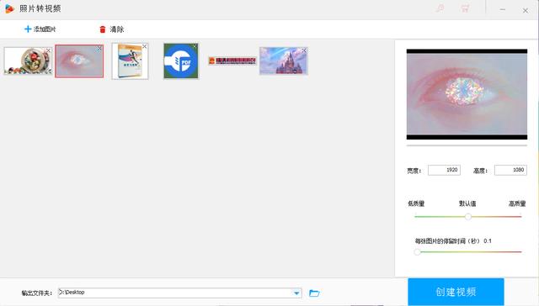Image resolution: width=539 pixels, height=306 pixels.
Task: Click the low quality (低质量) label
Action: tap(416, 203)
